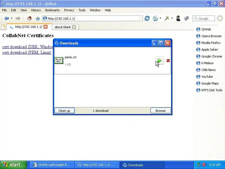Open the Privacy menu
The image size is (225, 169).
(69, 10)
